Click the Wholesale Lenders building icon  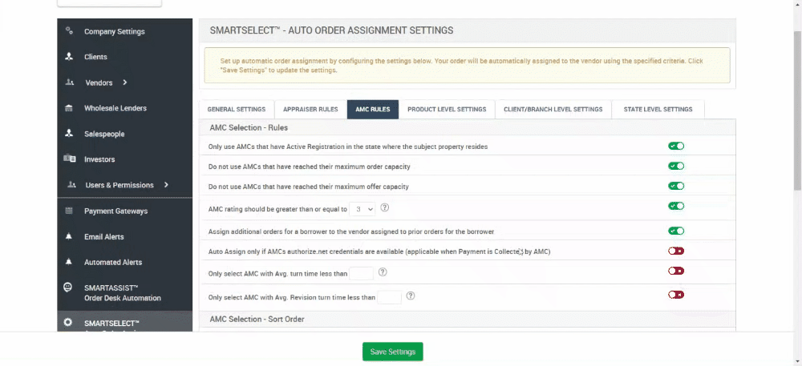click(x=68, y=107)
